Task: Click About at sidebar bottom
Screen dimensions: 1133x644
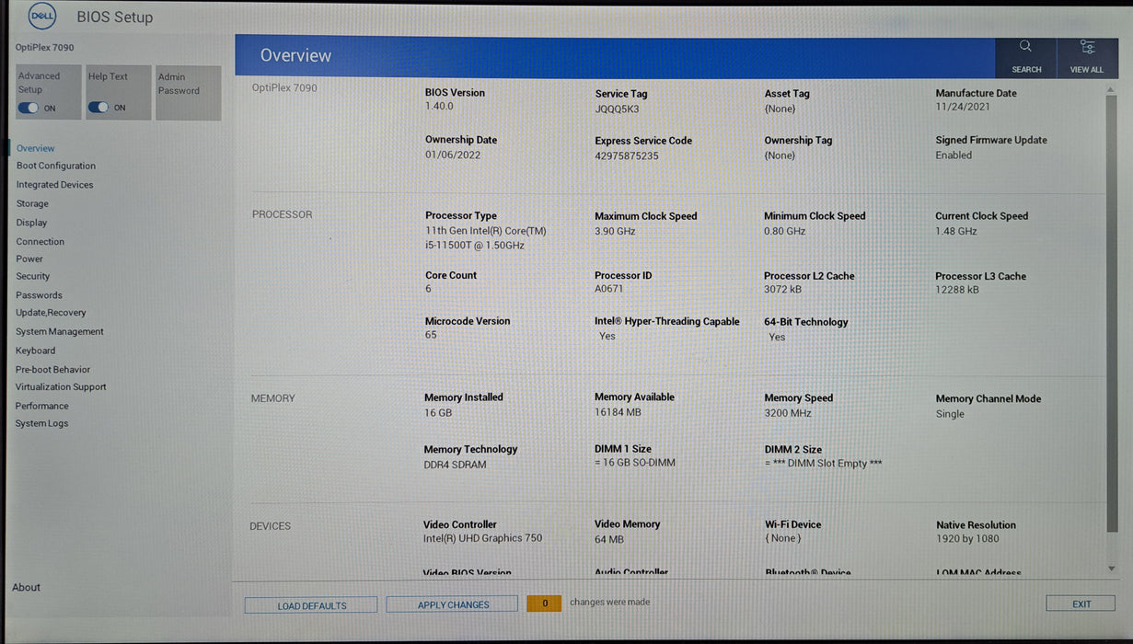Action: pos(26,587)
